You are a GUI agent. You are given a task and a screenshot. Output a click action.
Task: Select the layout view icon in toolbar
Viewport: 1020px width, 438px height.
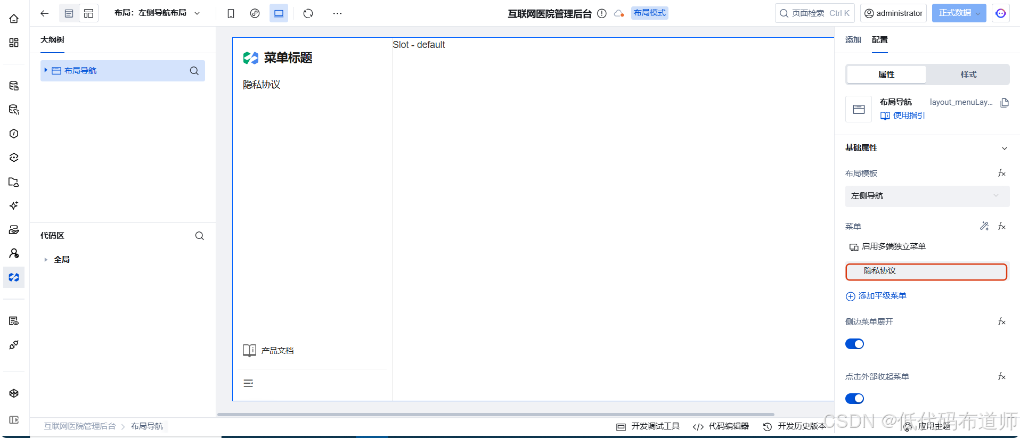88,13
